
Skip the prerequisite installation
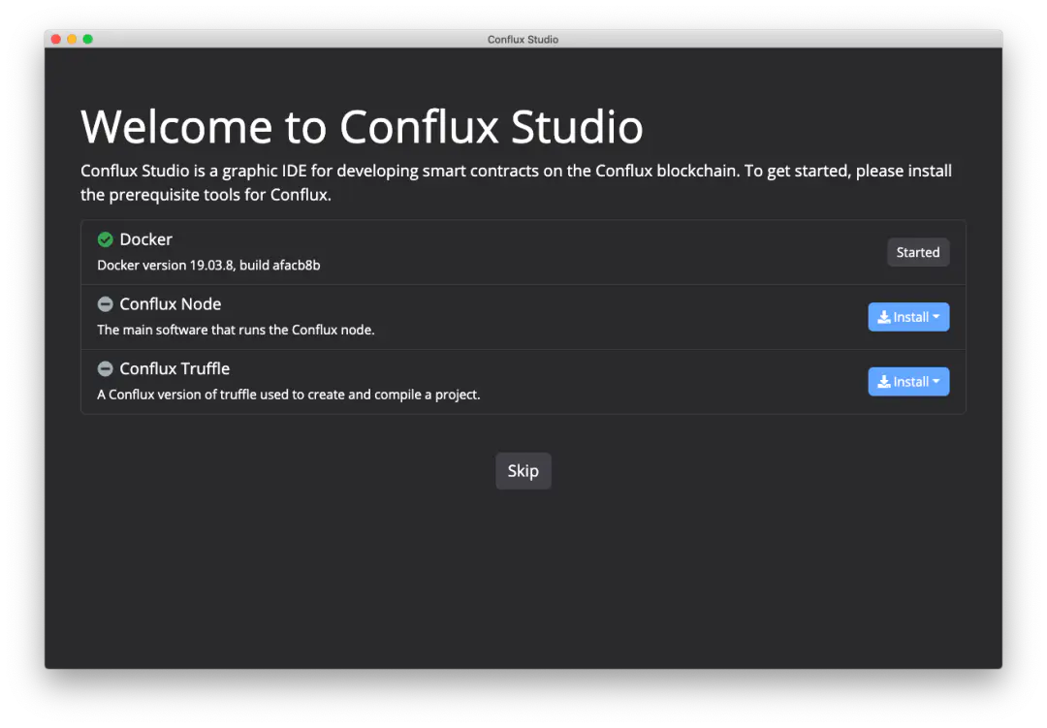523,471
